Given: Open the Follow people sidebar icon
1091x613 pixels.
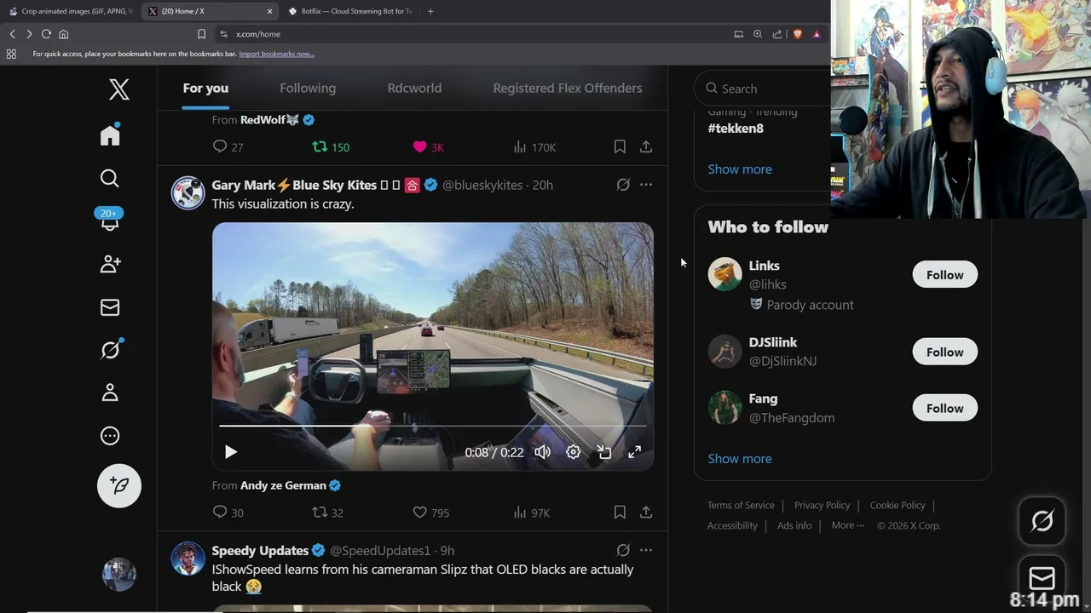Looking at the screenshot, I should click(x=110, y=264).
